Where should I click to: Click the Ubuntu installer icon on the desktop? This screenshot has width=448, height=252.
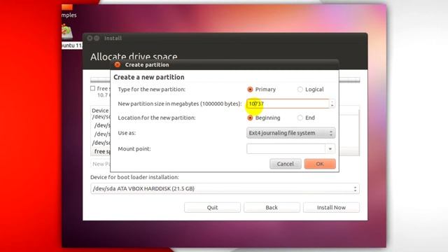pyautogui.click(x=67, y=31)
